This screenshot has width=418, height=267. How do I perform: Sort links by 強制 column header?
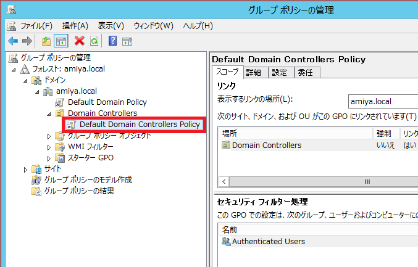pyautogui.click(x=387, y=133)
